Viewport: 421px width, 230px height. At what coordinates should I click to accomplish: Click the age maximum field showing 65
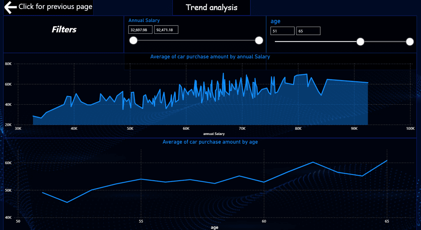coord(308,31)
